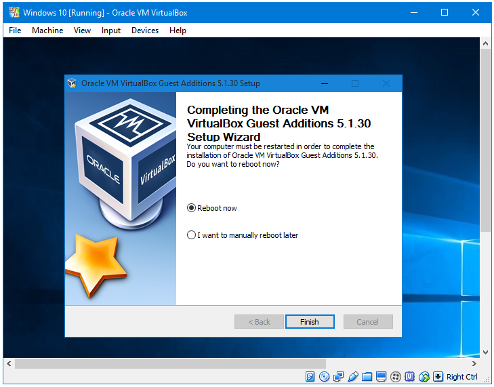Screen dimensions: 494x387
Task: Minimize the Windows 10 VirtualBox window
Action: point(414,13)
